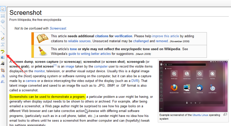Select the draw line tool
The image size is (231, 126).
[3, 27]
